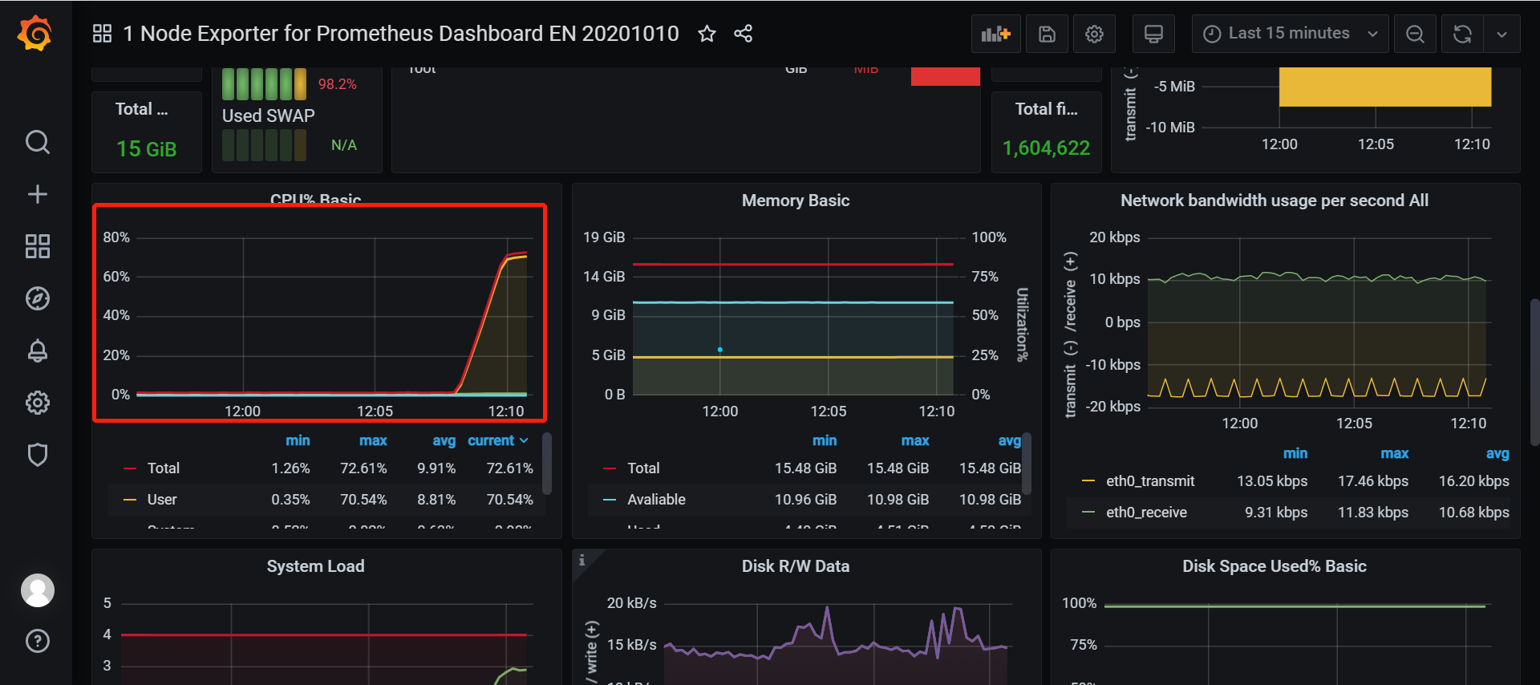Open the user profile avatar

pos(38,590)
